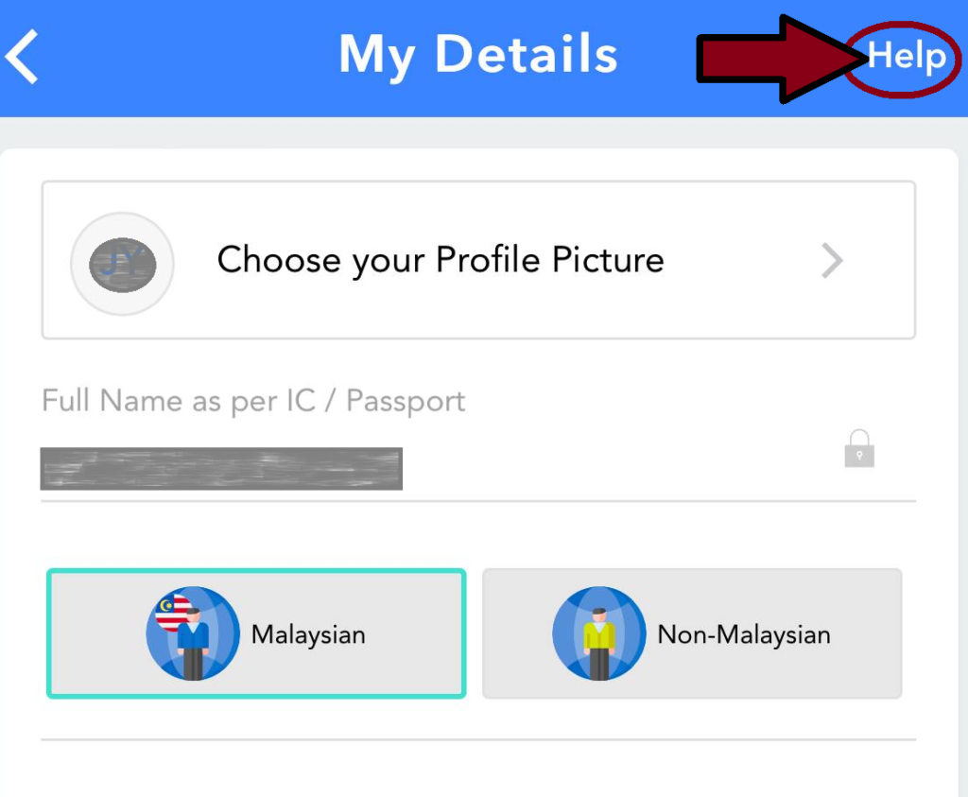Viewport: 968px width, 797px height.
Task: Tap the Non-Malaysian text label
Action: (744, 635)
